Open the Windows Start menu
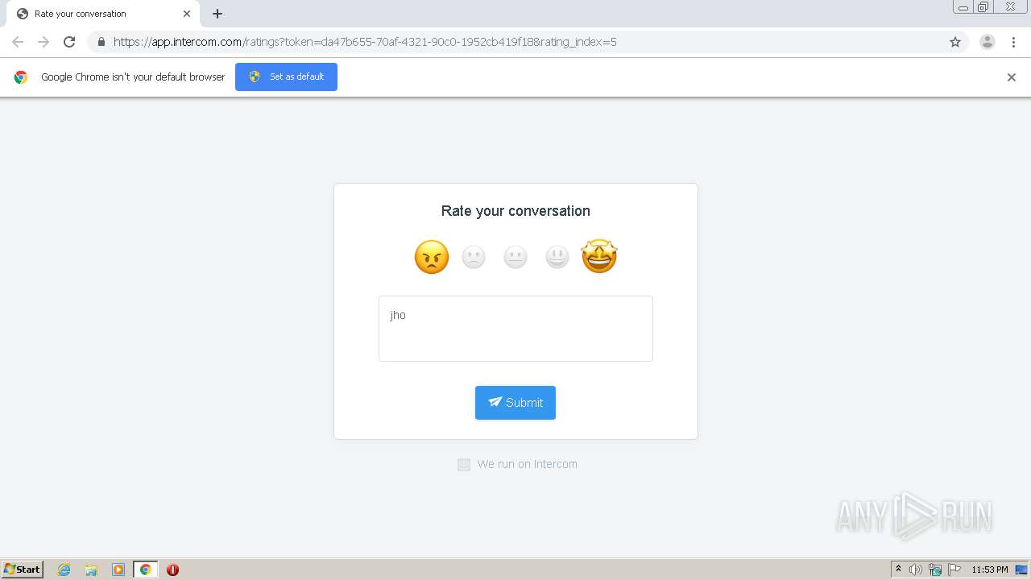 23,570
